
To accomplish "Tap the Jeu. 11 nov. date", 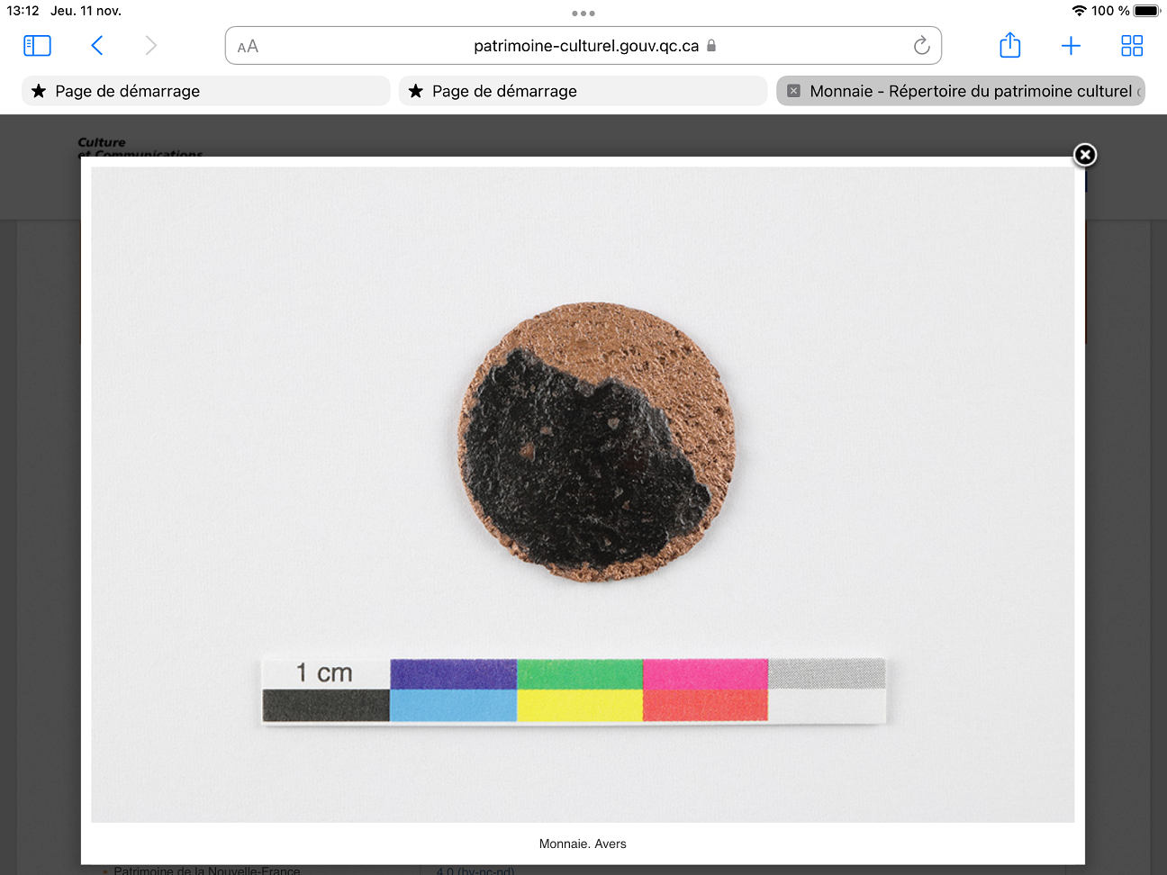I will (x=86, y=11).
